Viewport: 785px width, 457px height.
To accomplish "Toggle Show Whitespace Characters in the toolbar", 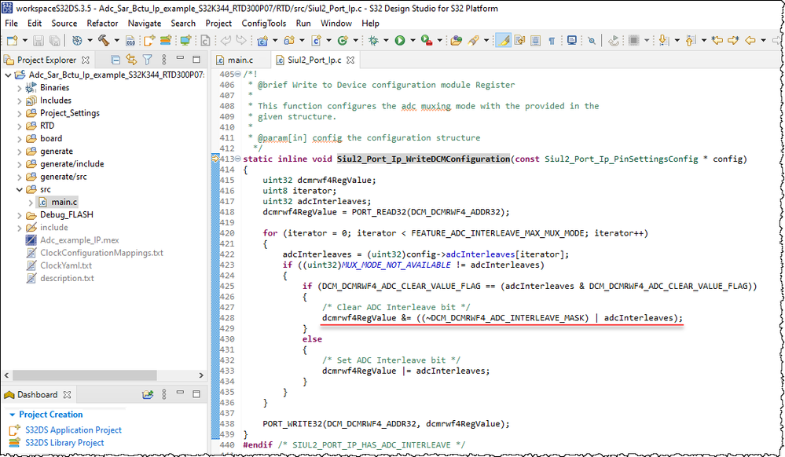I will (x=550, y=40).
